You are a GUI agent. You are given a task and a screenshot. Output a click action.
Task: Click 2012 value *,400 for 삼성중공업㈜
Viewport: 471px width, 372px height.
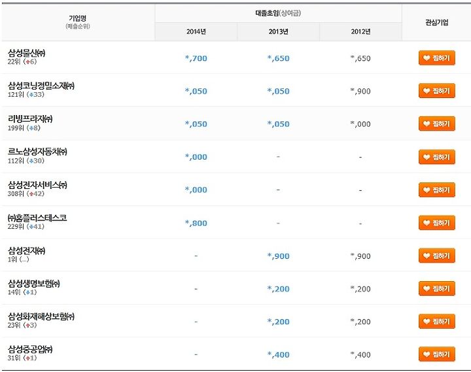pyautogui.click(x=360, y=354)
